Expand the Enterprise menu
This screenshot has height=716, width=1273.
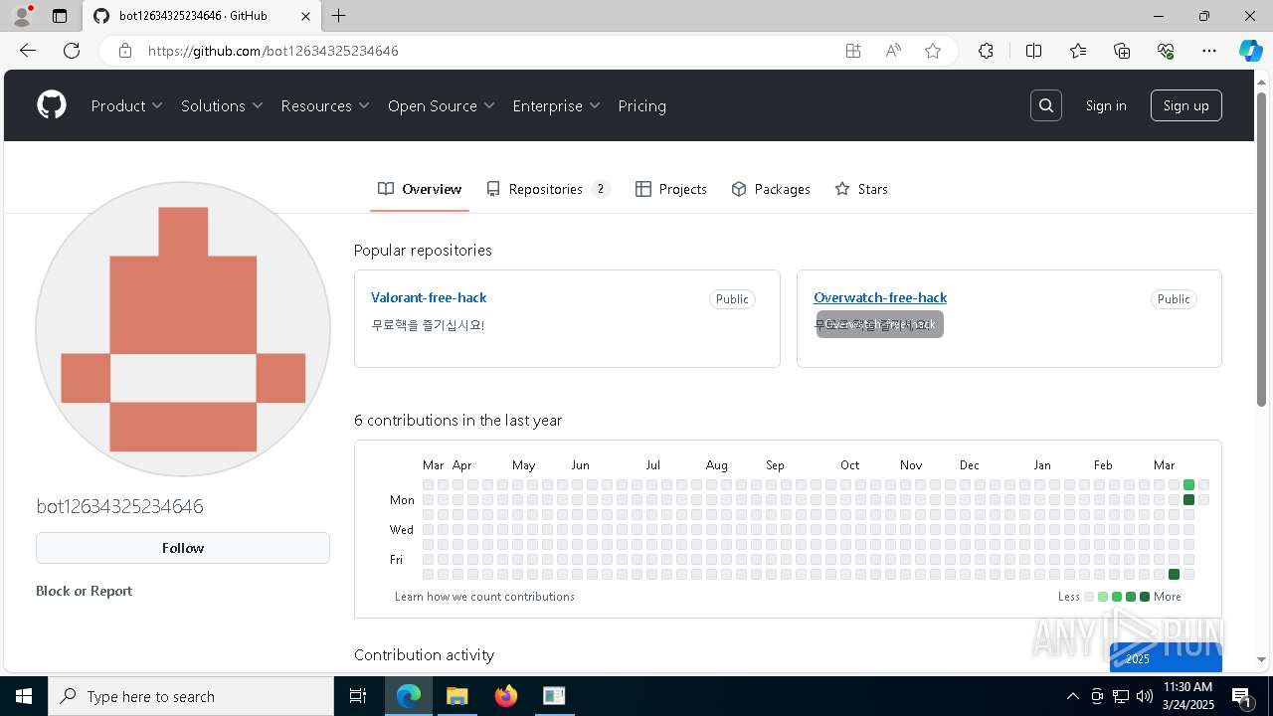[x=557, y=105]
